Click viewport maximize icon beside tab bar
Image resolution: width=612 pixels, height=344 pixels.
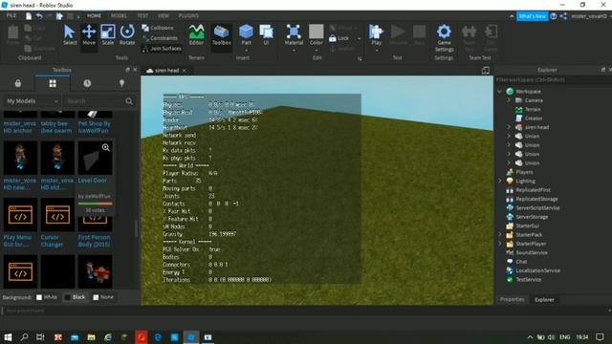click(x=486, y=70)
